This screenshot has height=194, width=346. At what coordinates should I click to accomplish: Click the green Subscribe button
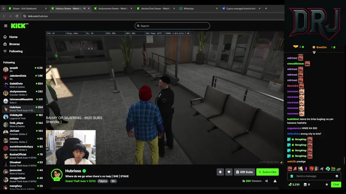click(x=267, y=172)
